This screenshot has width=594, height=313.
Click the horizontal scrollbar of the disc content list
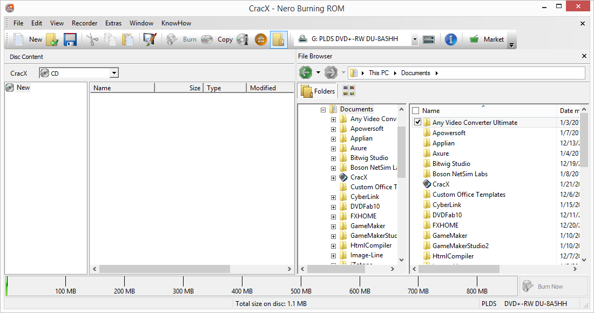(165, 269)
